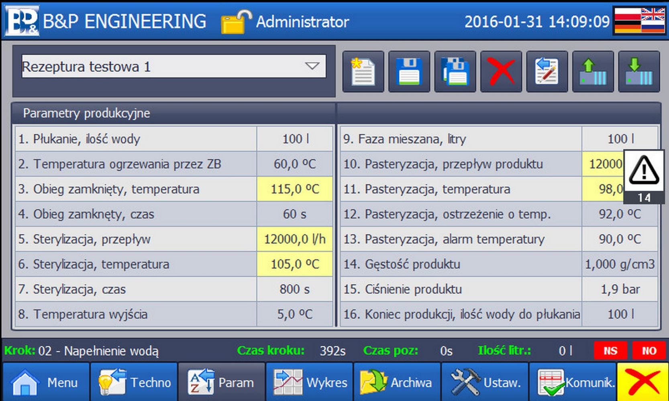Switch language using the flags icon
669x401 pixels.
tap(640, 20)
